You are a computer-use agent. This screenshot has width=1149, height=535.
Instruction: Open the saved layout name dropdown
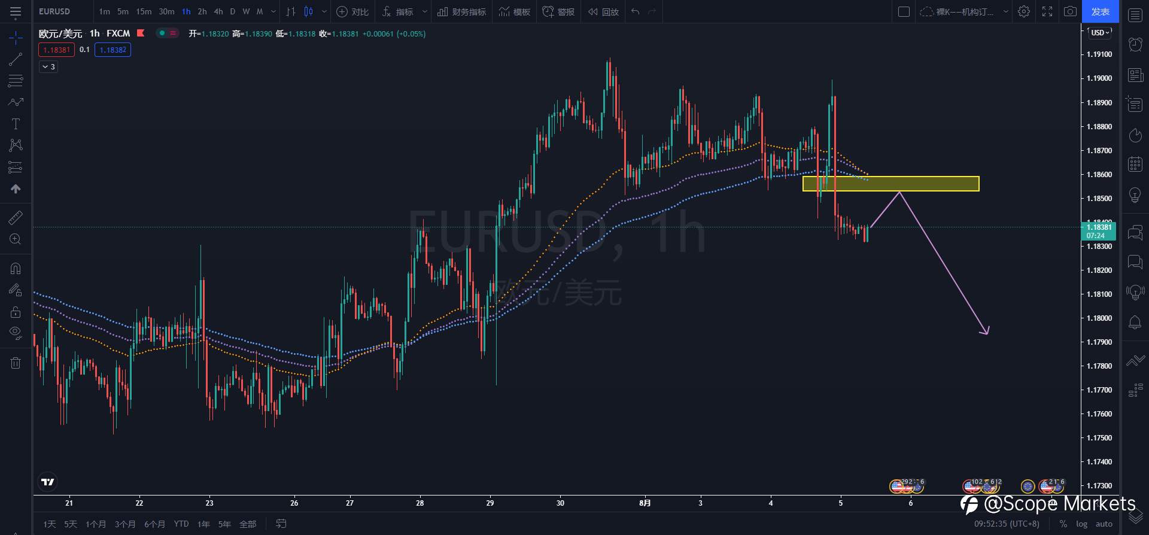tap(964, 11)
